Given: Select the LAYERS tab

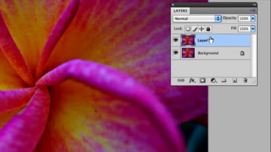Looking at the screenshot, I should point(180,11).
